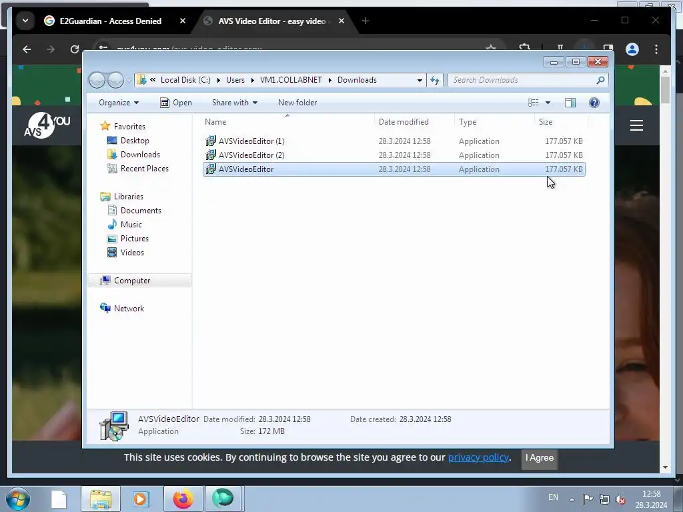Viewport: 683px width, 512px height.
Task: Open the privacy policy link
Action: click(x=478, y=457)
